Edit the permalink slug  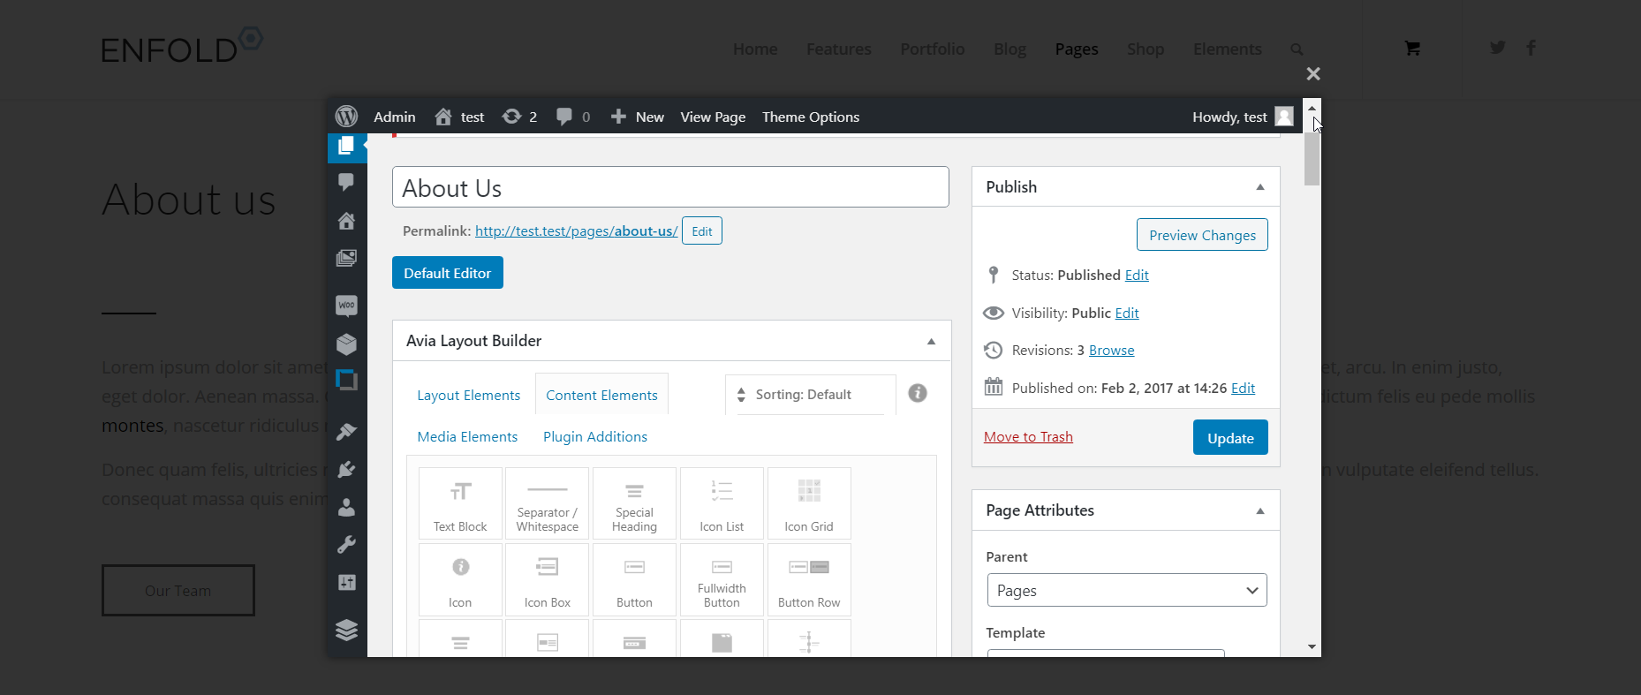click(702, 231)
